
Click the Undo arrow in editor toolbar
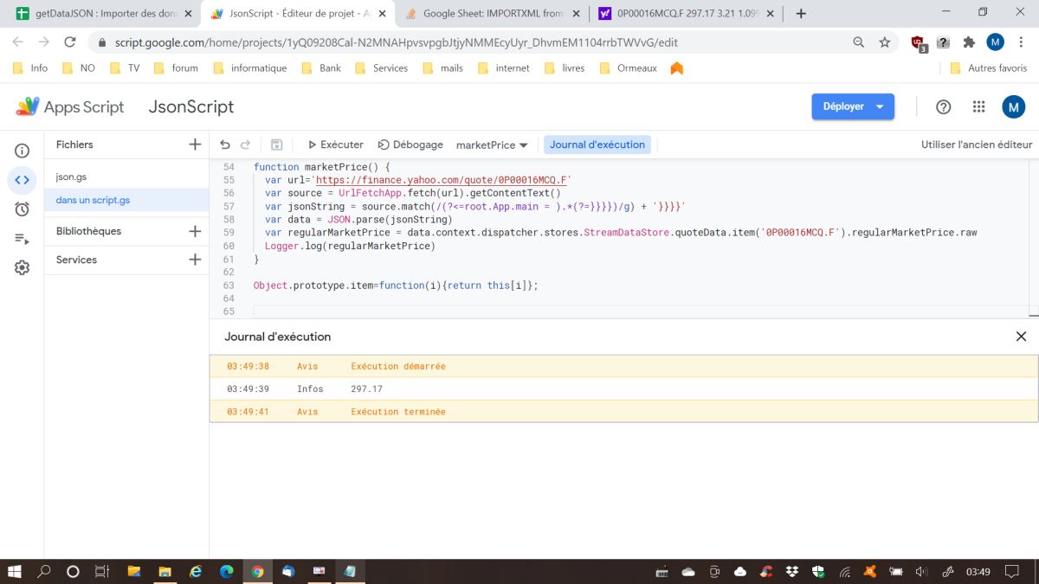tap(225, 144)
